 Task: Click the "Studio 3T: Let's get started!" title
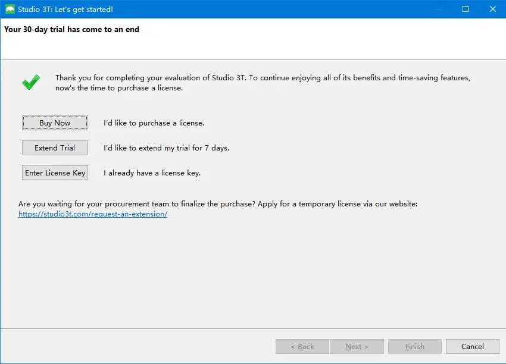[65, 10]
